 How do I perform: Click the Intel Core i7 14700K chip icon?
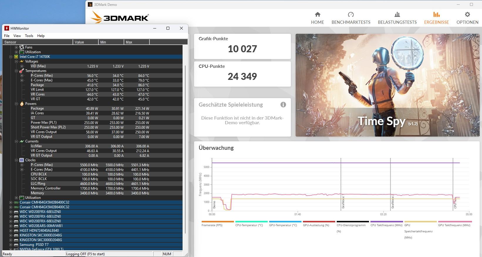(17, 57)
